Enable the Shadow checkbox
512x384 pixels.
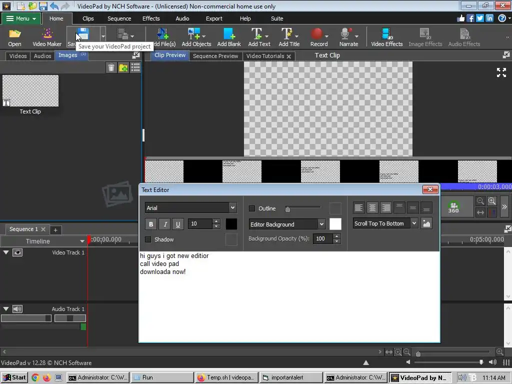(148, 239)
